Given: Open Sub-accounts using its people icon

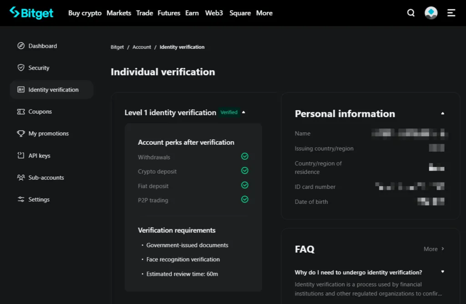Looking at the screenshot, I should 21,177.
